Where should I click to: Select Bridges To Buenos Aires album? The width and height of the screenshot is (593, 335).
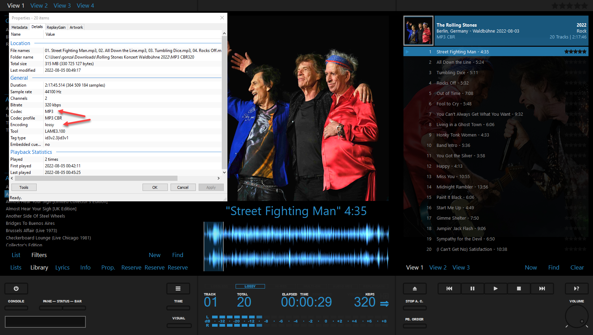30,223
